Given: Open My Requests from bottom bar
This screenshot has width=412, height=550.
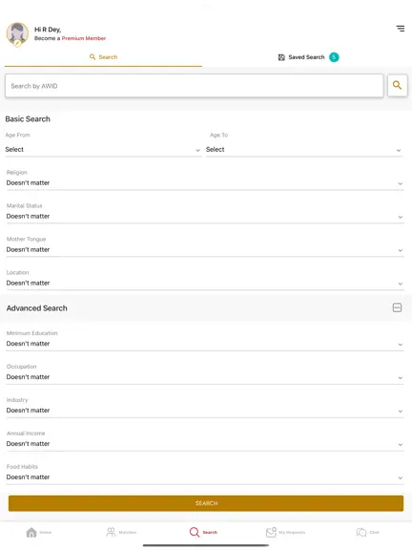Looking at the screenshot, I should pyautogui.click(x=285, y=532).
